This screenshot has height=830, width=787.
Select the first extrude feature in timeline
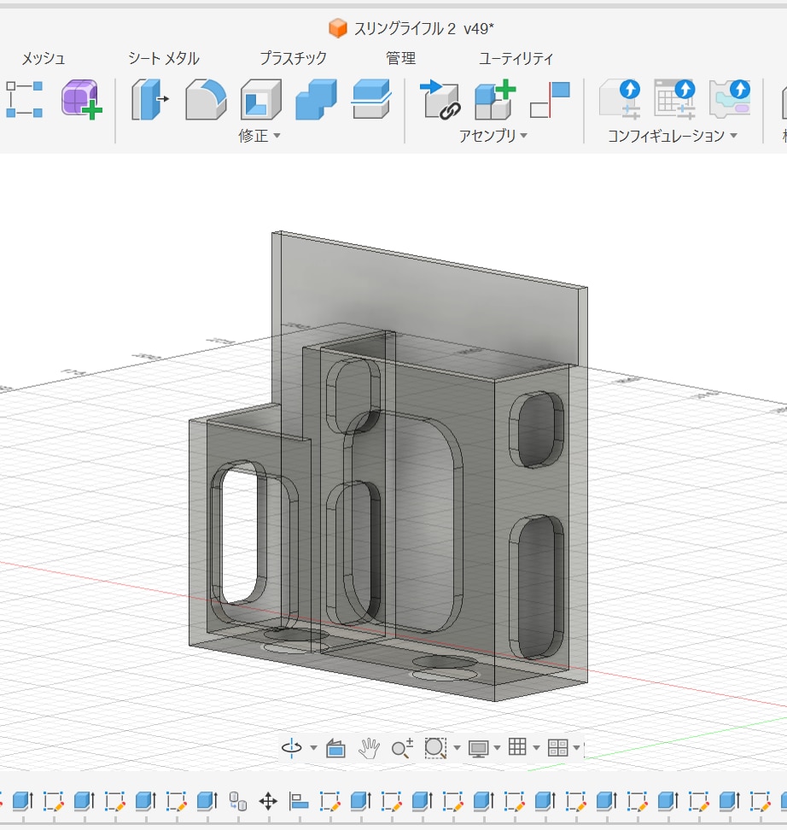pos(23,802)
